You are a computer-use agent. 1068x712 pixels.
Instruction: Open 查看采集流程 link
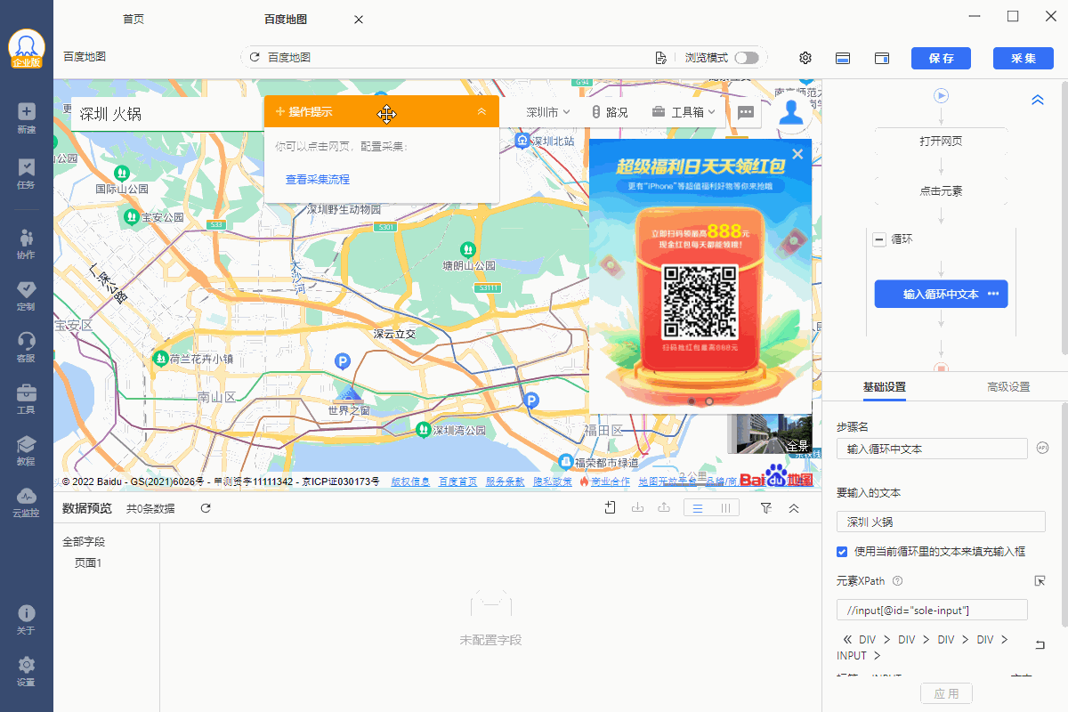[318, 180]
